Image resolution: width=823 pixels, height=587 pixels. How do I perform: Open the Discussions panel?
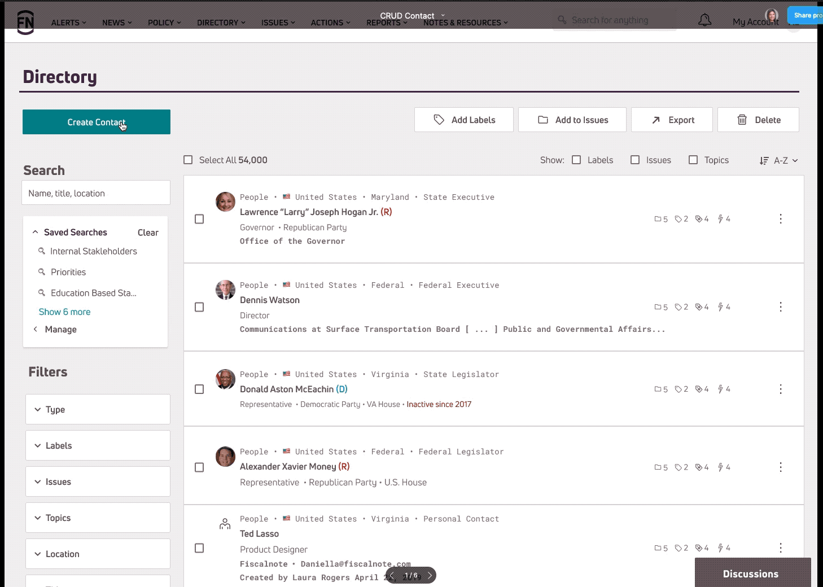752,573
